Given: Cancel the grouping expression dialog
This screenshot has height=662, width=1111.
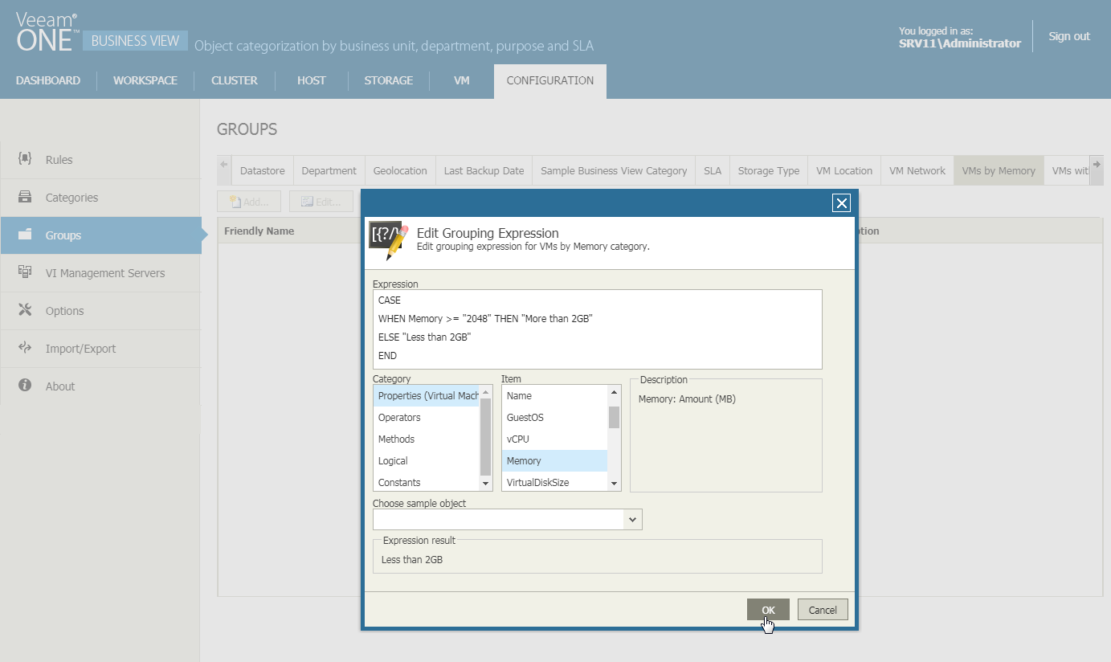Looking at the screenshot, I should click(823, 610).
